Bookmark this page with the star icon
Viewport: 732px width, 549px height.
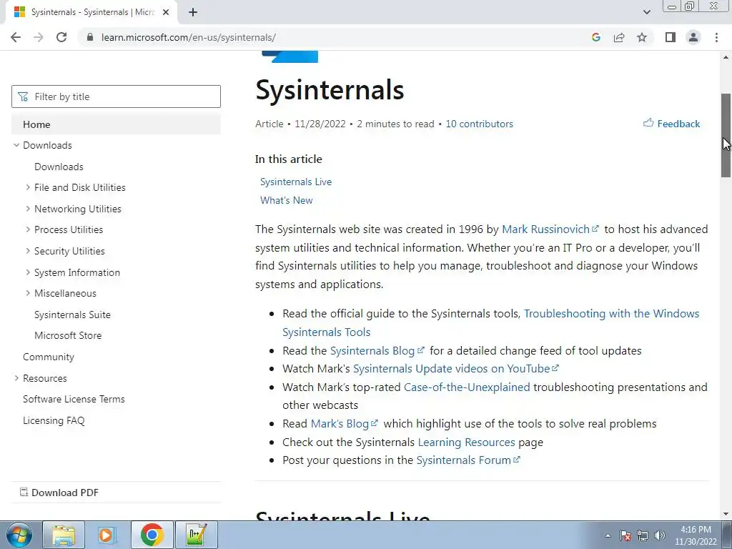tap(642, 37)
